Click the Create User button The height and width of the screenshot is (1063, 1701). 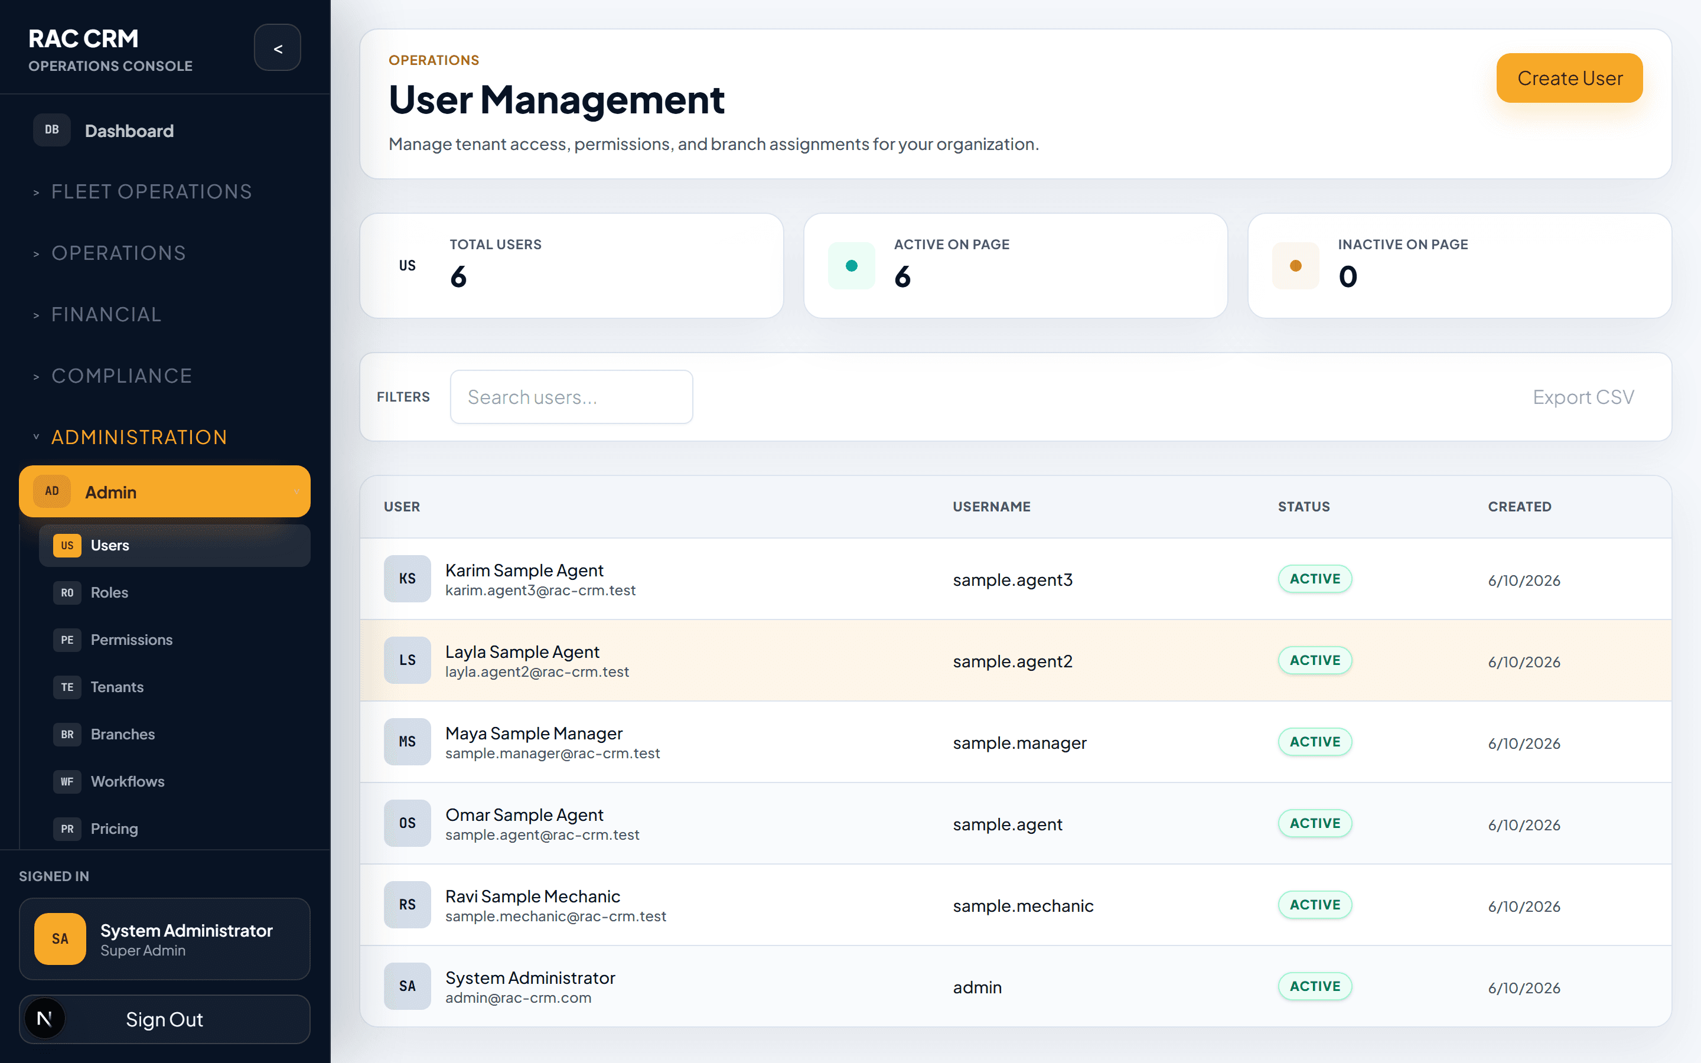(x=1569, y=78)
